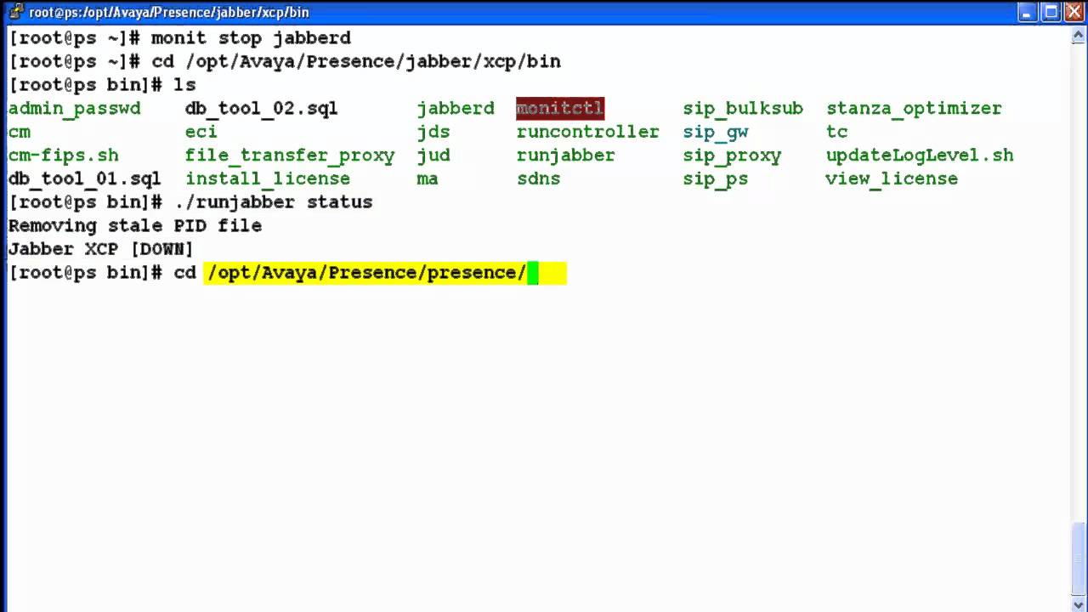The image size is (1088, 612).
Task: Click the jud entry
Action: pos(433,156)
